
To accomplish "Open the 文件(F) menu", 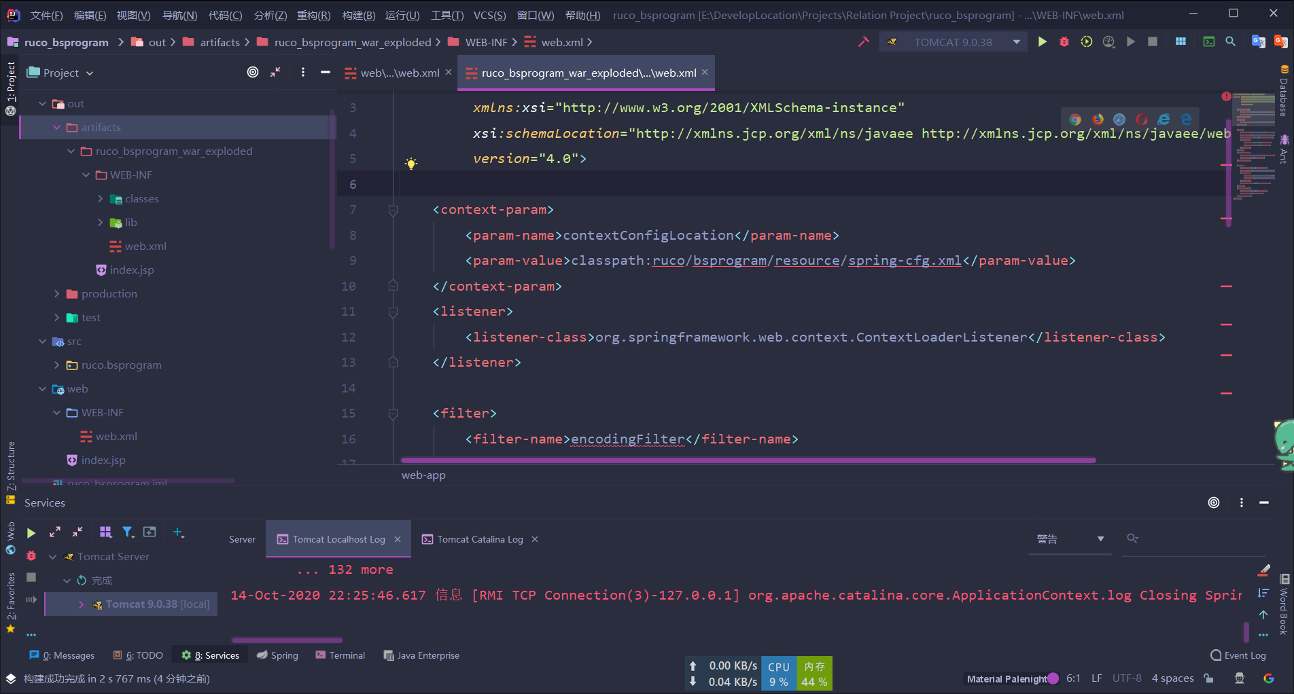I will (x=46, y=15).
